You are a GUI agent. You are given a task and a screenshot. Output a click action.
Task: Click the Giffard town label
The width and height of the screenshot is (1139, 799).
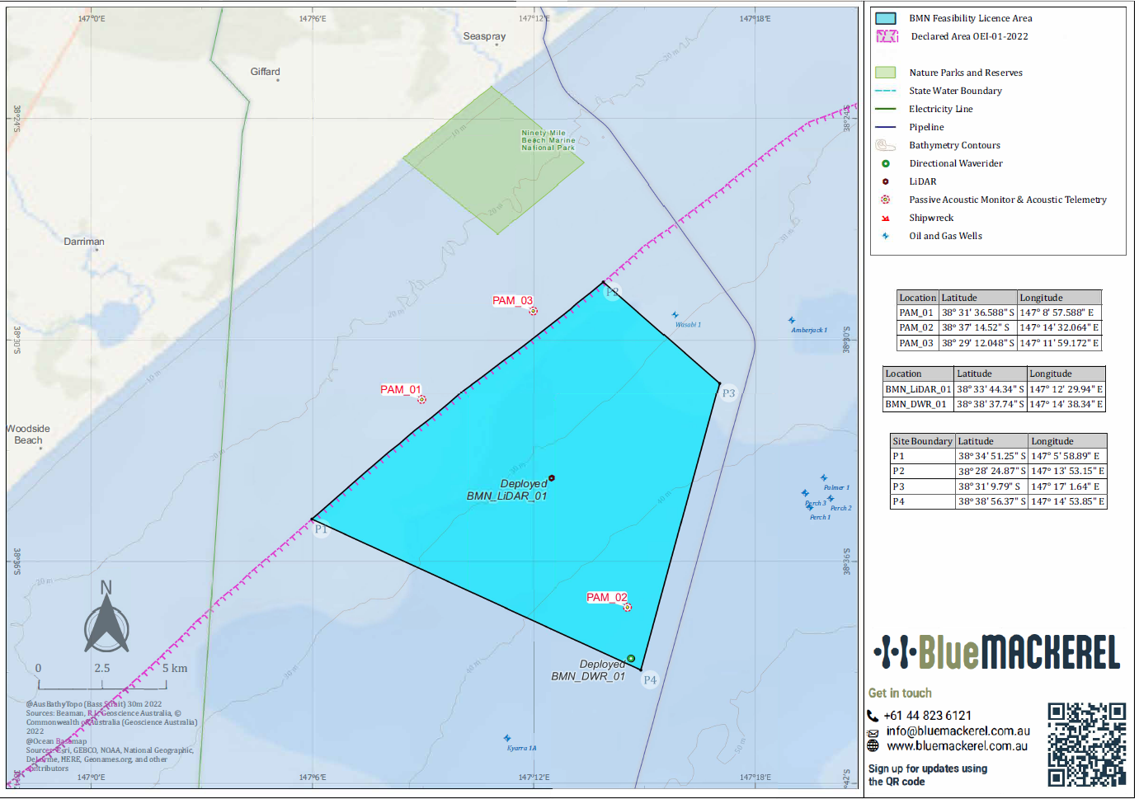266,72
